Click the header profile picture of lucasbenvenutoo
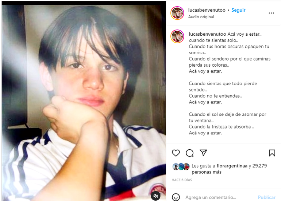 coord(177,13)
